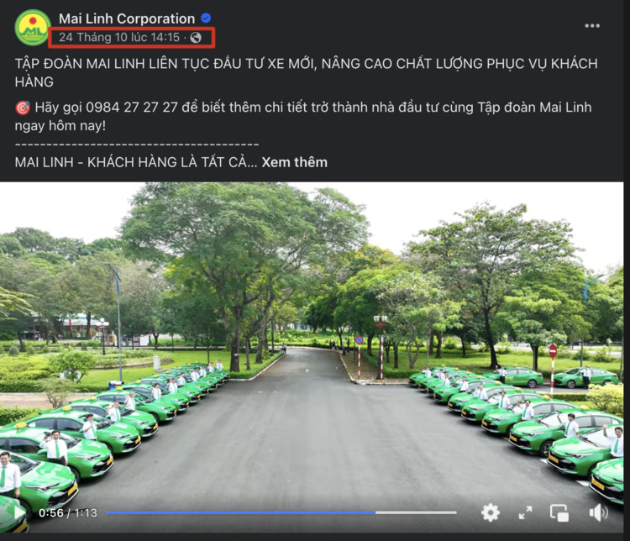
Task: Click the headline TẬP ĐOÀN MAI LINH LIÊN TỤC
Action: (306, 72)
